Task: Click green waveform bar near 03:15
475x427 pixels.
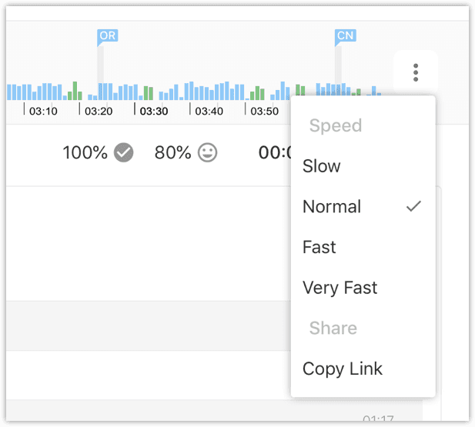Action: [x=75, y=91]
